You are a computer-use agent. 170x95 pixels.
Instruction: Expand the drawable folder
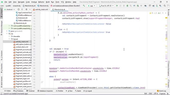click(9, 36)
